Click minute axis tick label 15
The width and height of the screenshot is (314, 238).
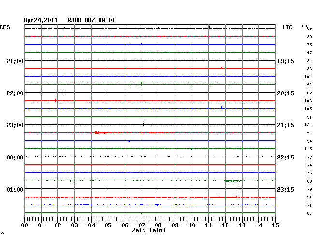[275, 225]
